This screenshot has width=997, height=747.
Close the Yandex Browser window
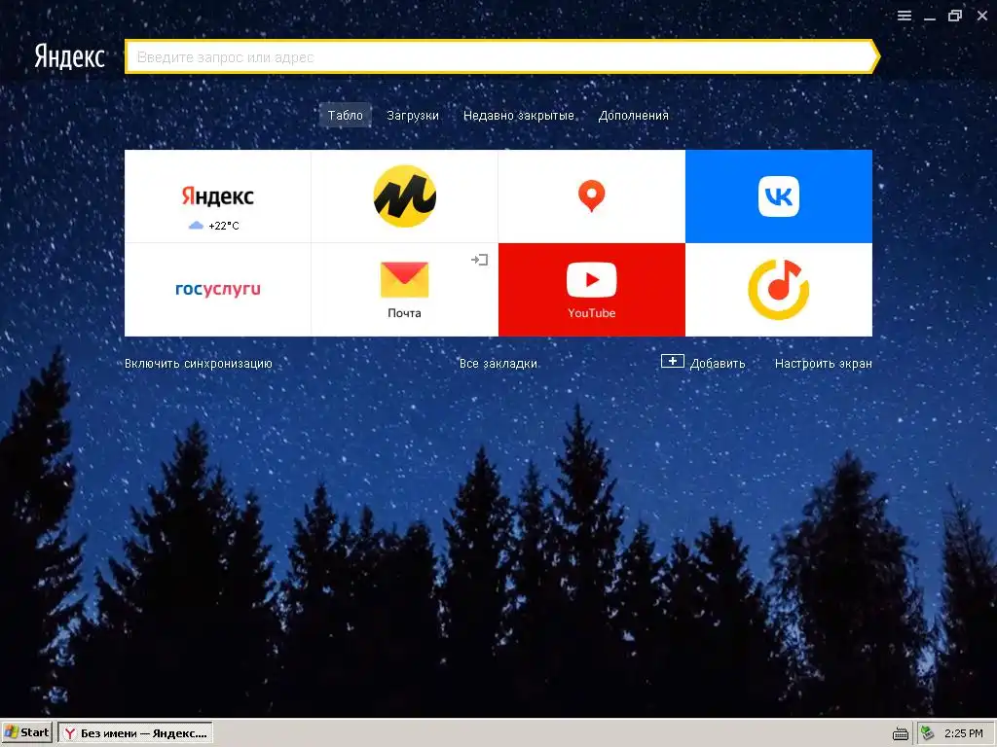tap(981, 16)
